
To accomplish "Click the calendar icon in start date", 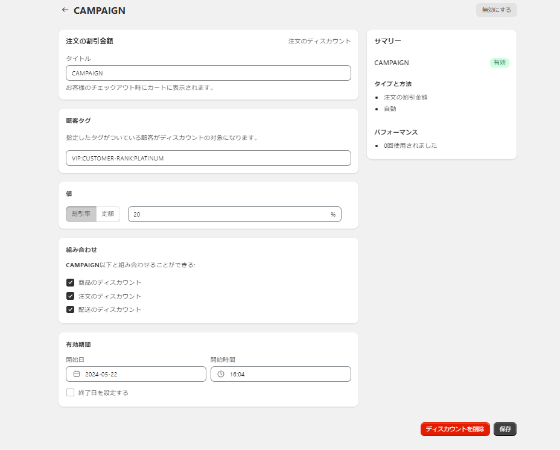I will 77,374.
